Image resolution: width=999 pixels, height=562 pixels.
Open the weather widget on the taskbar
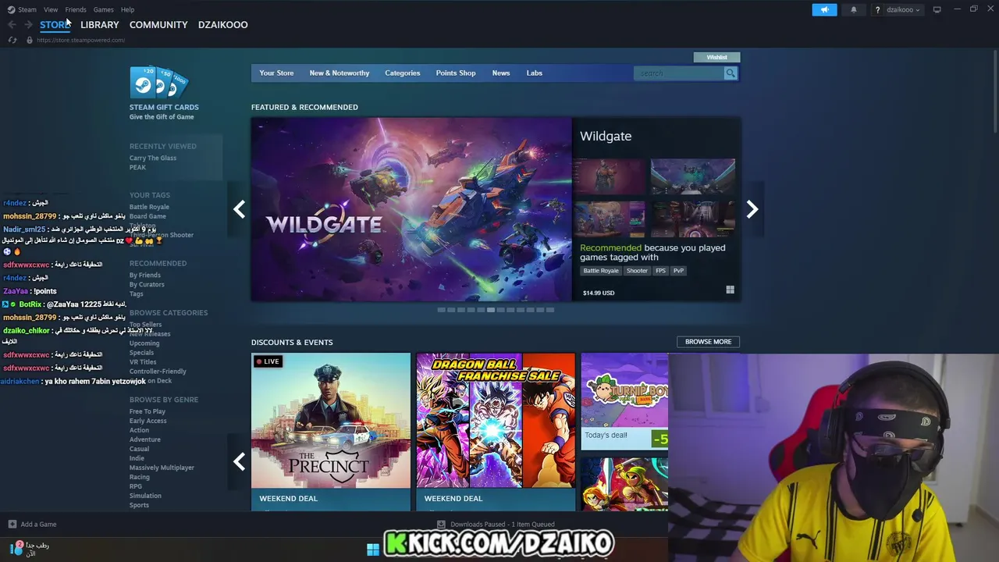(x=28, y=549)
